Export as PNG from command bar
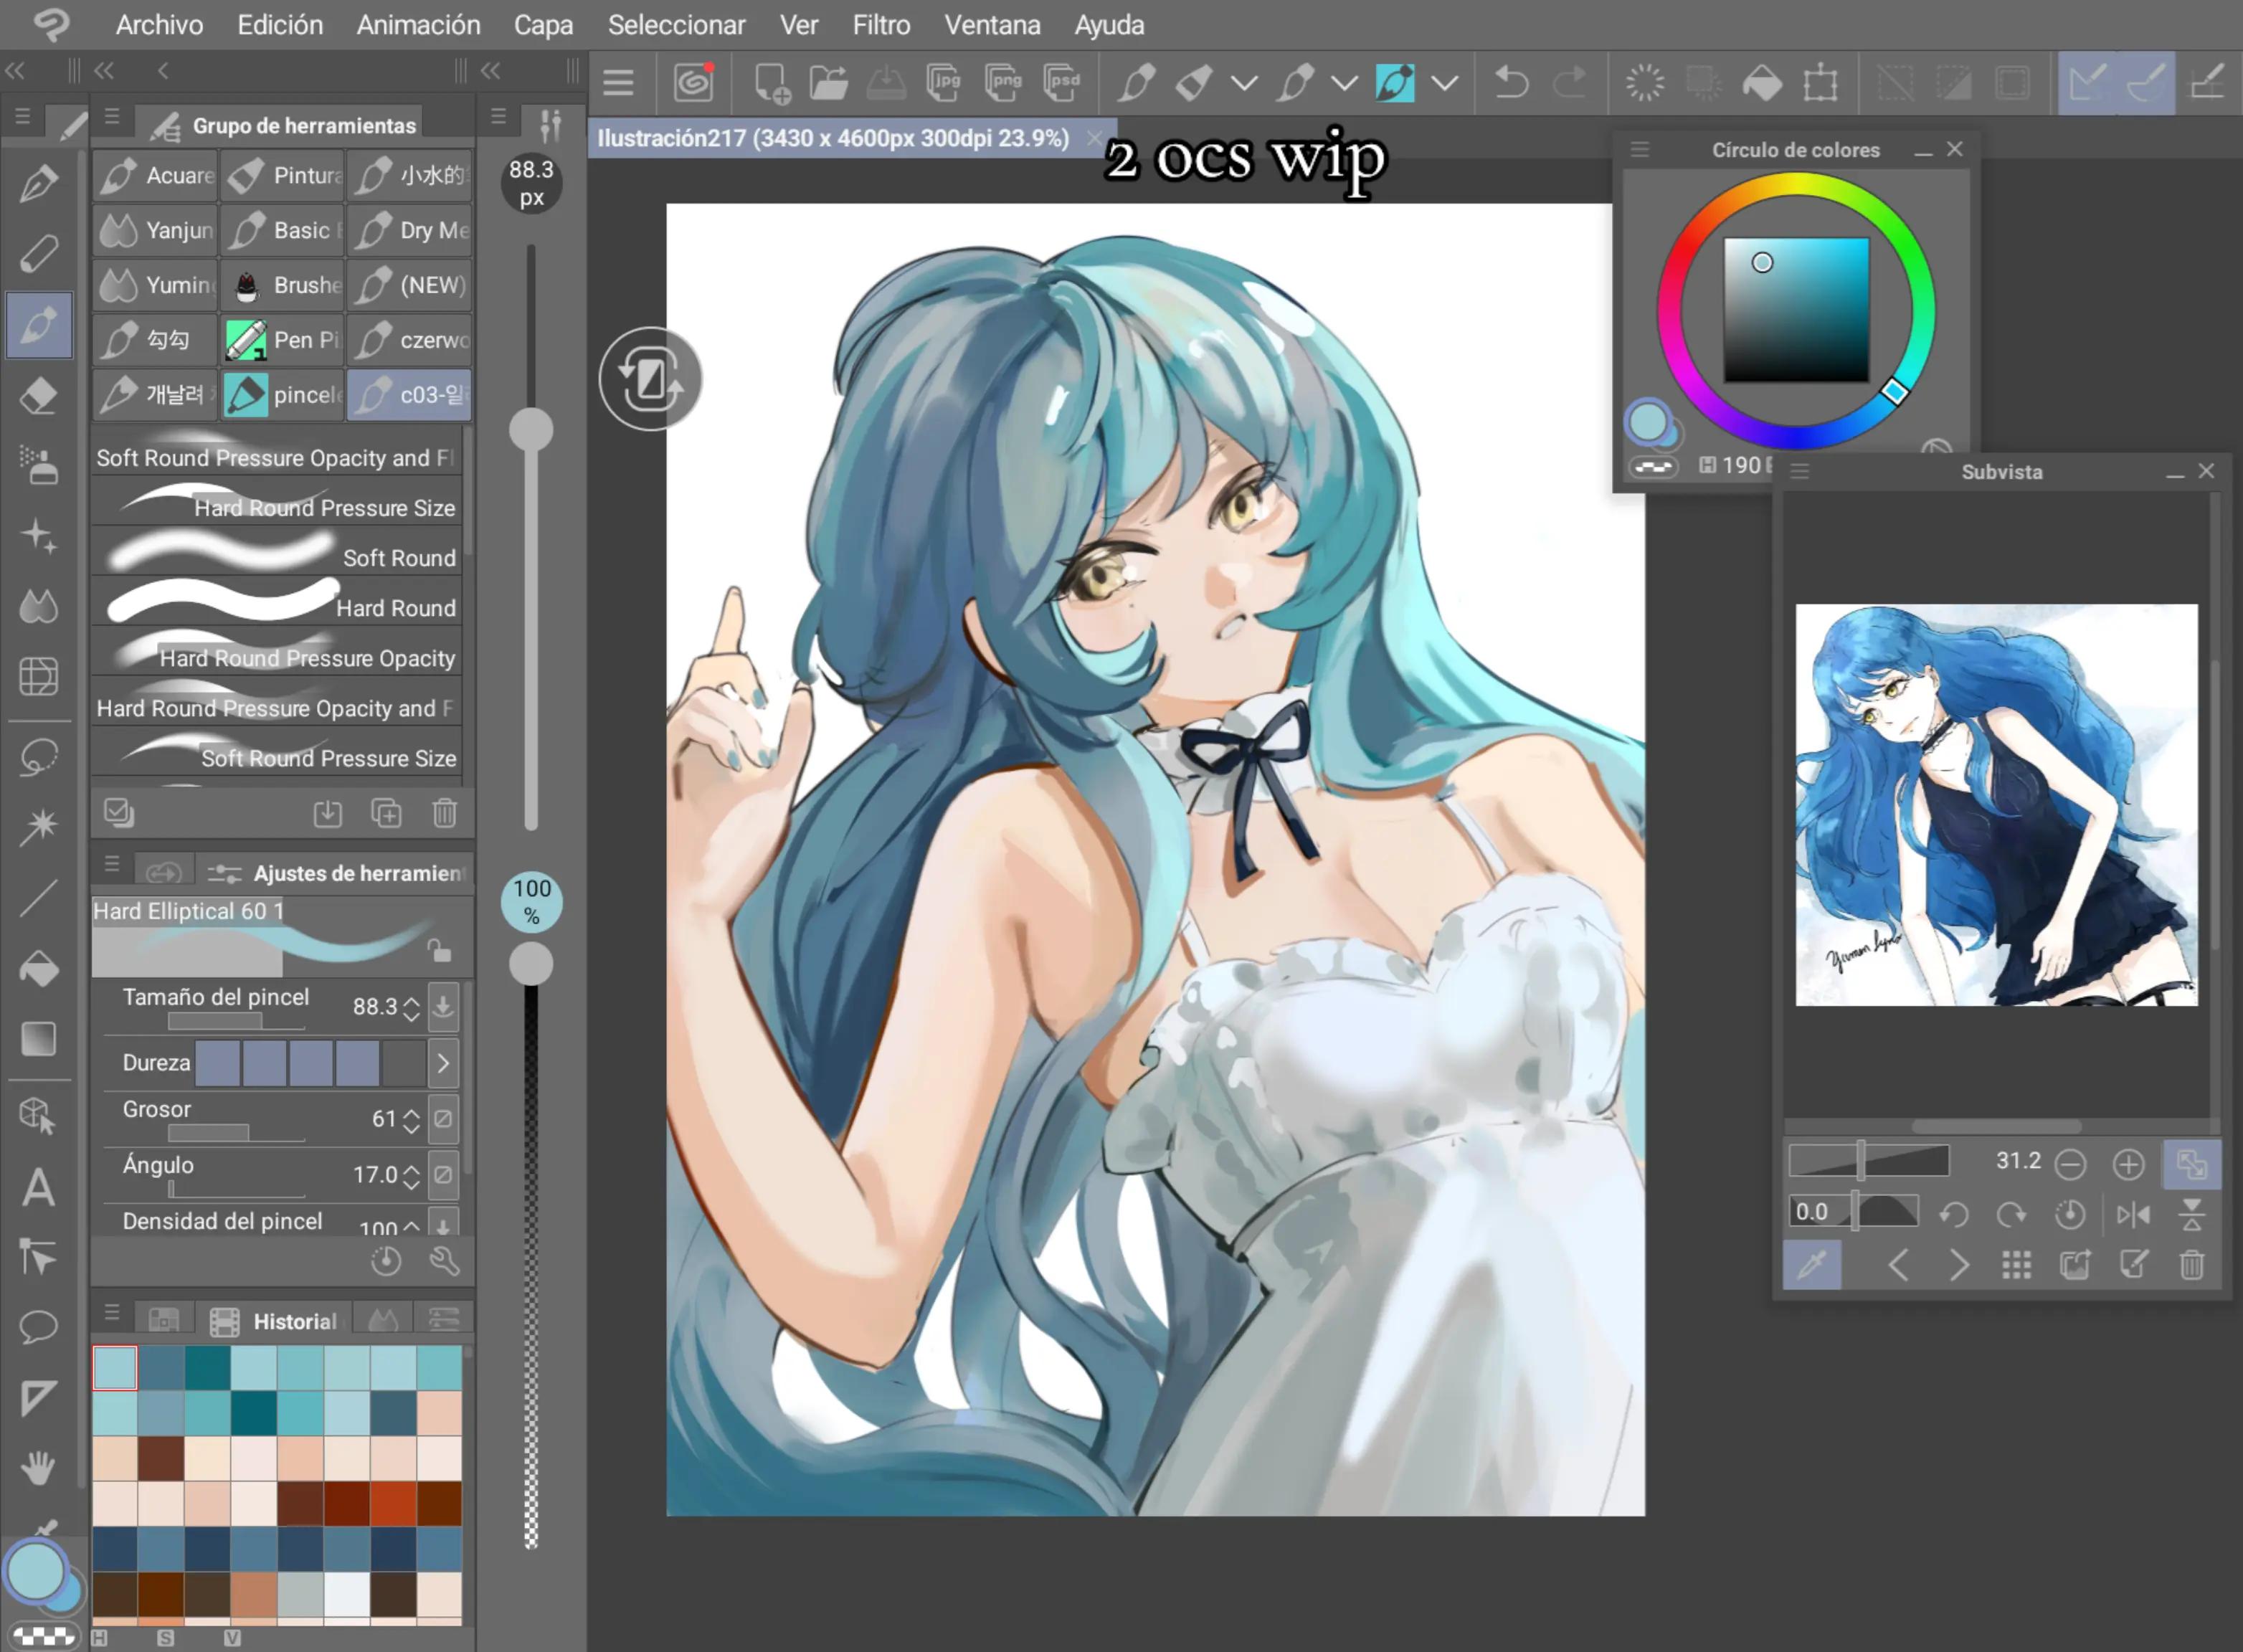 (x=1002, y=83)
